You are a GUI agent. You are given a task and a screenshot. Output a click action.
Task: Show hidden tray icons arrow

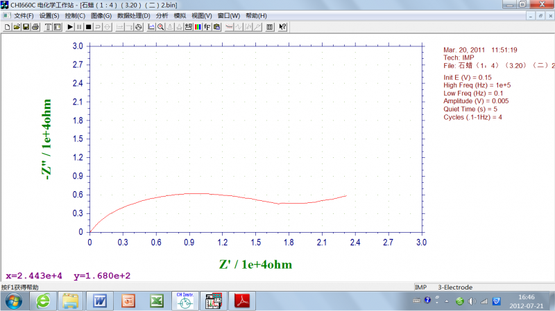pos(447,301)
